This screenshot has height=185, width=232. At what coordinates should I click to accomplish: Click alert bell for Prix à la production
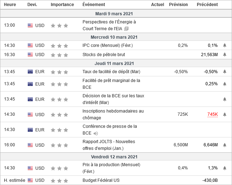[x=225, y=168]
